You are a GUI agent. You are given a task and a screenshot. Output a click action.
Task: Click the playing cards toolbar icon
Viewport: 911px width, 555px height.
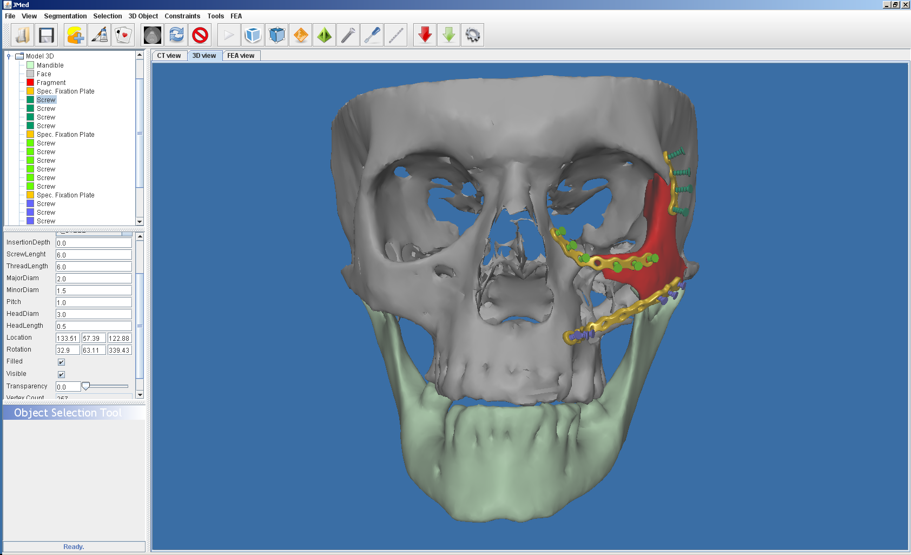[123, 35]
